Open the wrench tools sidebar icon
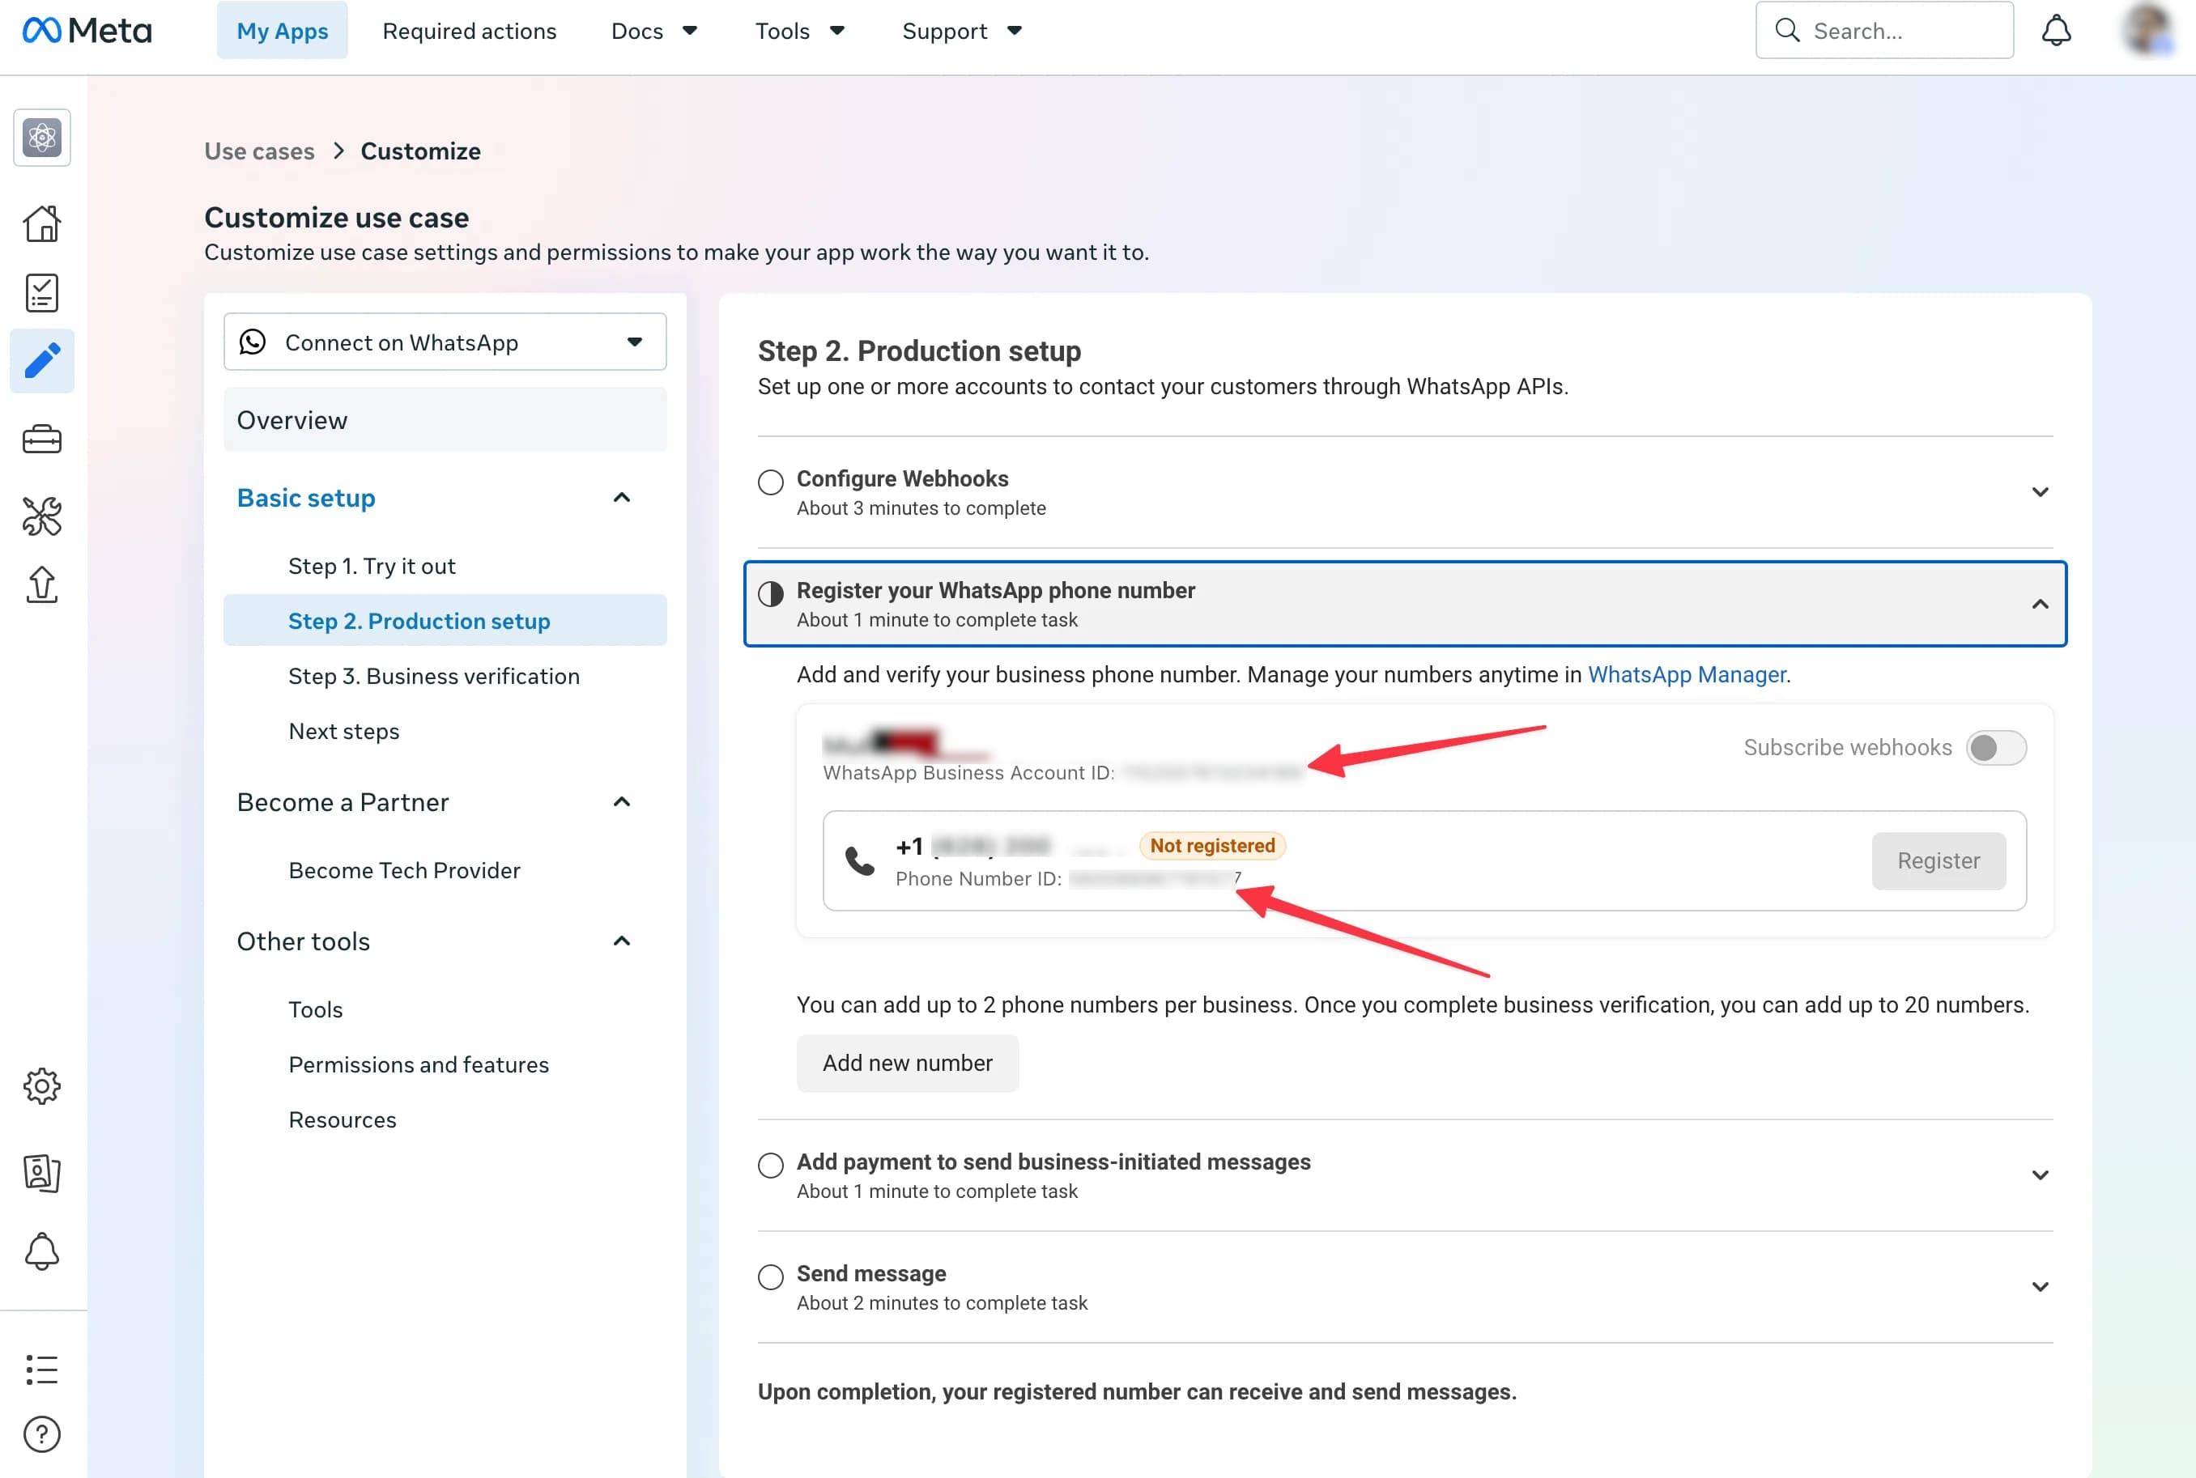The height and width of the screenshot is (1478, 2196). tap(42, 516)
